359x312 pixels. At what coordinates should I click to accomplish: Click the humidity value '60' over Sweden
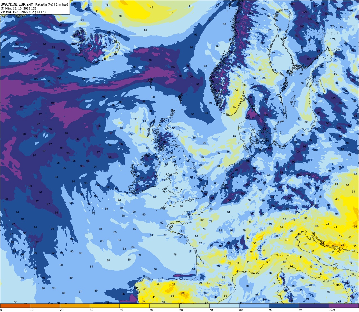(261, 70)
